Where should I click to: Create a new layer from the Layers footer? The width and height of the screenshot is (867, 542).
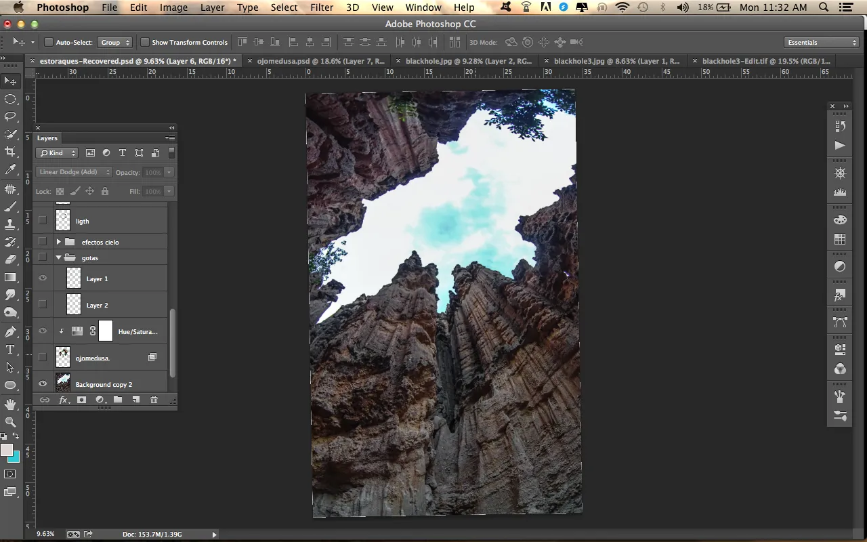click(x=135, y=400)
